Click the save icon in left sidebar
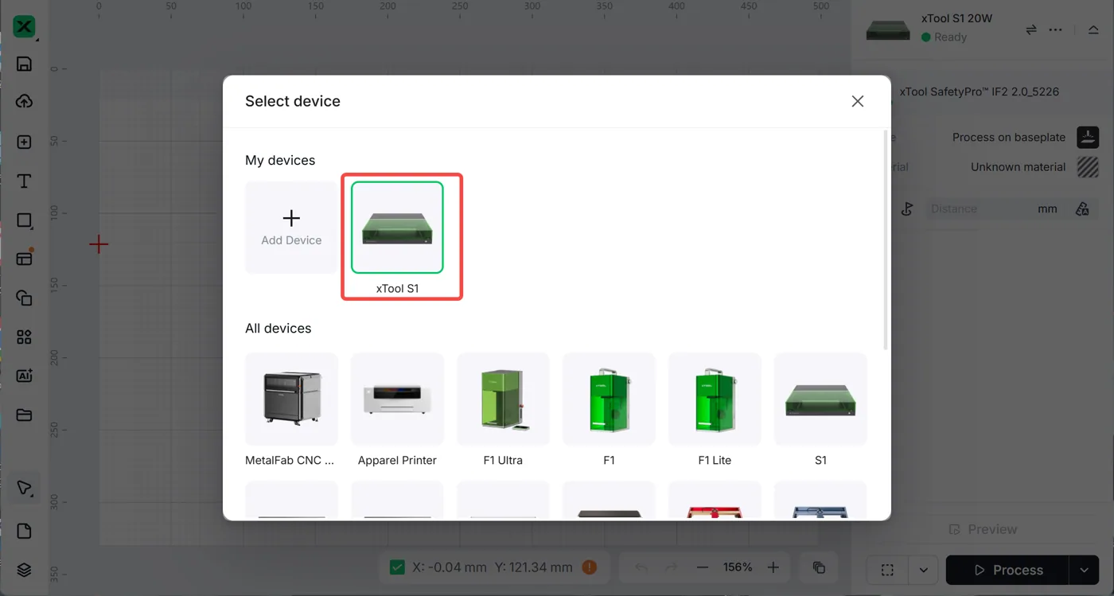The height and width of the screenshot is (596, 1114). [24, 64]
